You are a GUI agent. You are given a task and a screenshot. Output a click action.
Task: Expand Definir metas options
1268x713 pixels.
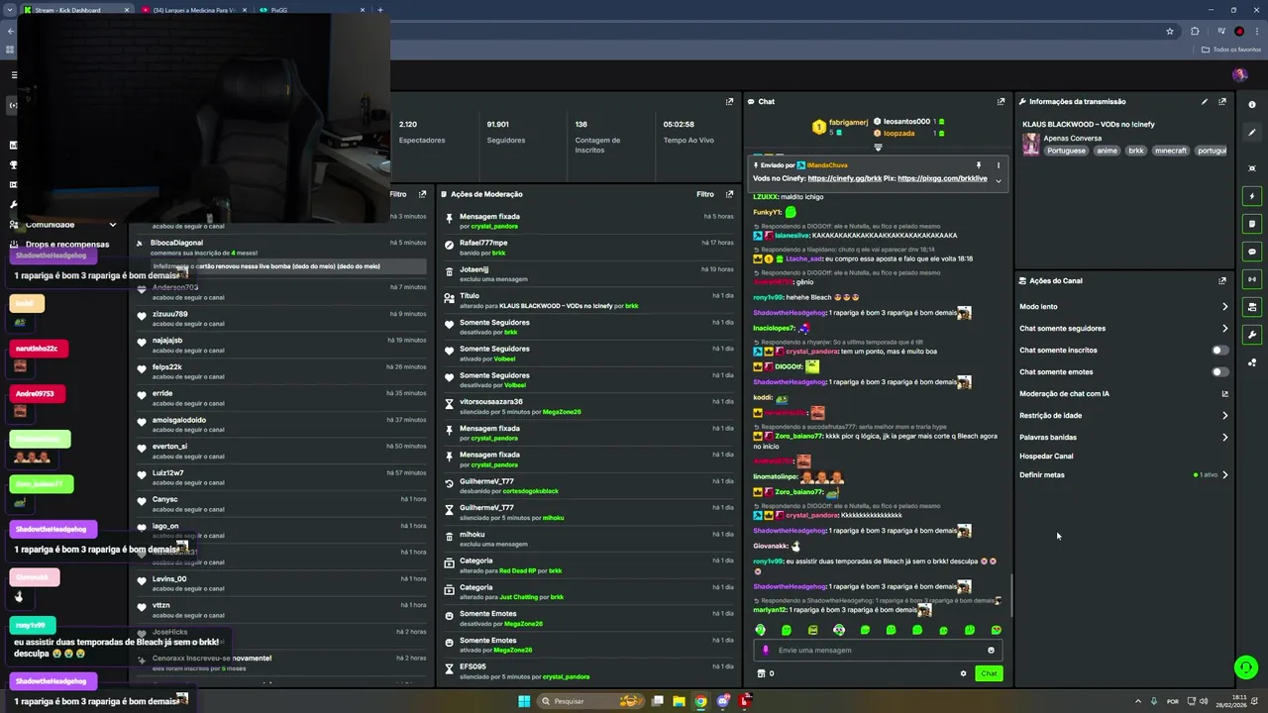tap(1224, 474)
